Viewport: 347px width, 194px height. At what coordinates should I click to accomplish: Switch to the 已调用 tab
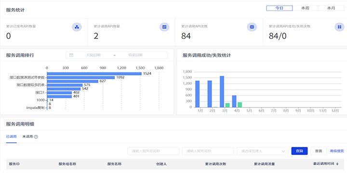[11, 137]
